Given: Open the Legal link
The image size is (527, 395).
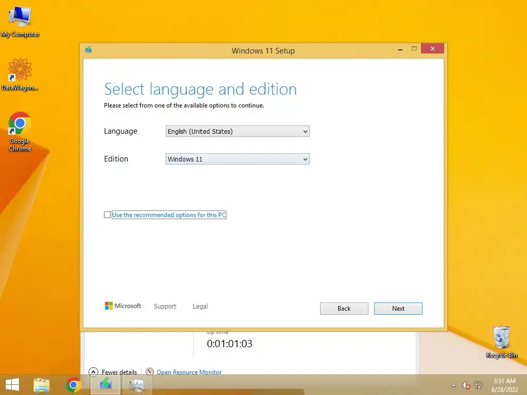Looking at the screenshot, I should [200, 307].
